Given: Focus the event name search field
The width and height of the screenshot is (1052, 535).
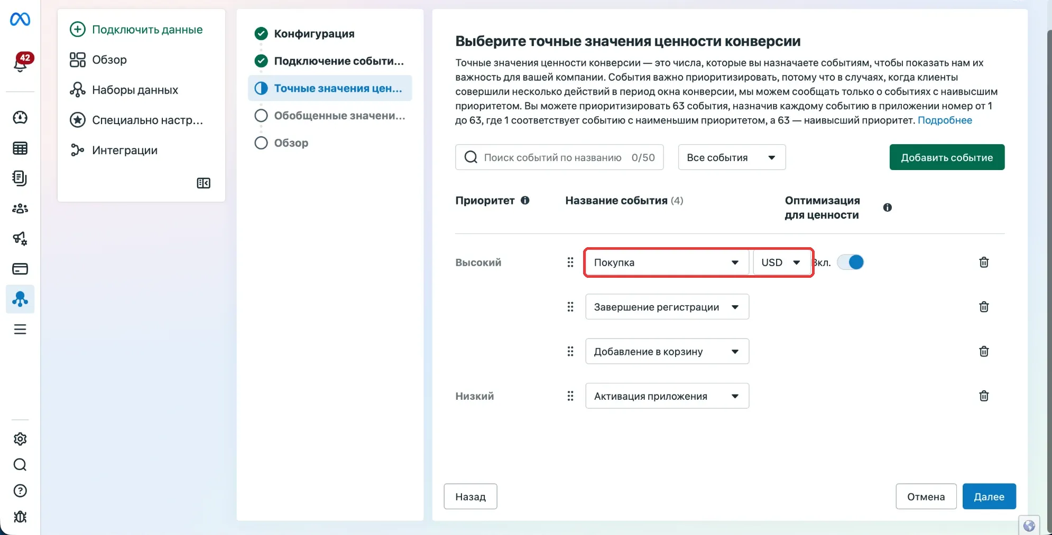Looking at the screenshot, I should (559, 157).
